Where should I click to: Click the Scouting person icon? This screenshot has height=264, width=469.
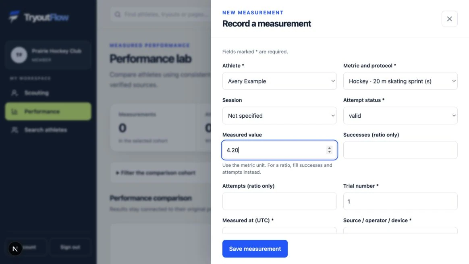click(15, 93)
